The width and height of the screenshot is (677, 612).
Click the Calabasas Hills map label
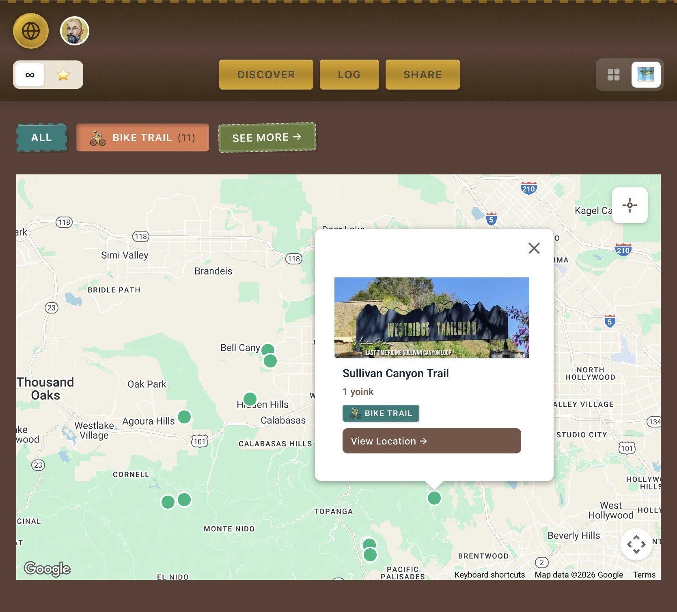275,444
